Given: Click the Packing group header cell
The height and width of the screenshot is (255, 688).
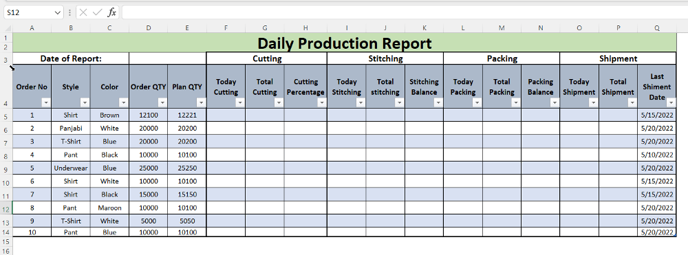Looking at the screenshot, I should click(502, 58).
